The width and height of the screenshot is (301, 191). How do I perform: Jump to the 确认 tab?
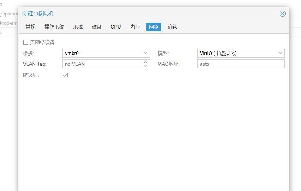173,27
